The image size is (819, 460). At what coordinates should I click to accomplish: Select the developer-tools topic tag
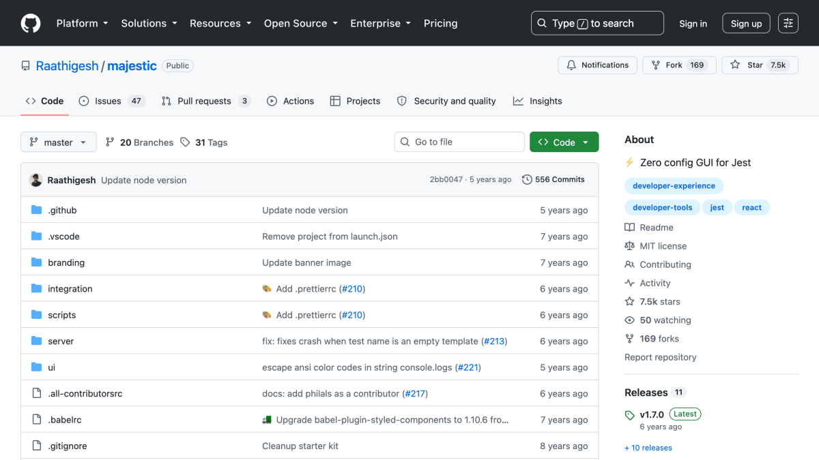(x=662, y=208)
